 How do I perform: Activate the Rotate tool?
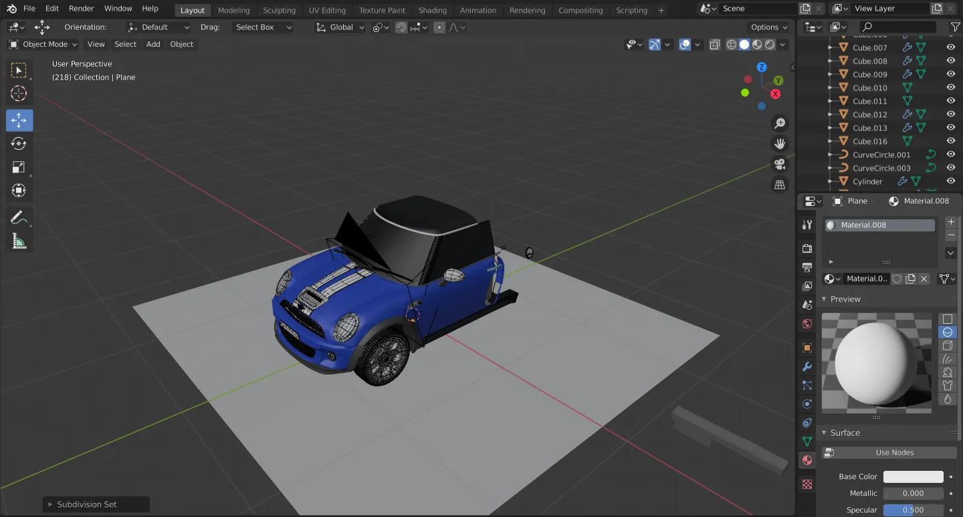pos(19,143)
